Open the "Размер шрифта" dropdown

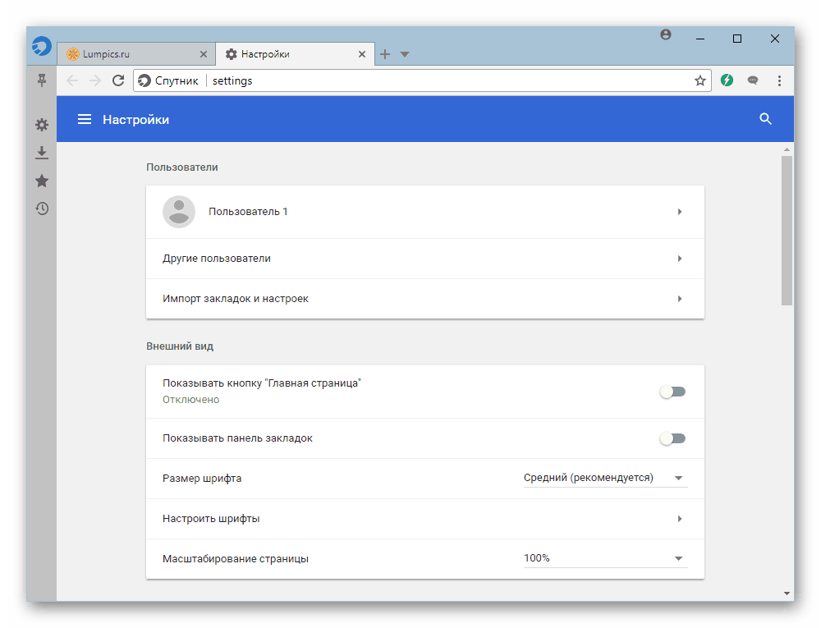tap(605, 478)
